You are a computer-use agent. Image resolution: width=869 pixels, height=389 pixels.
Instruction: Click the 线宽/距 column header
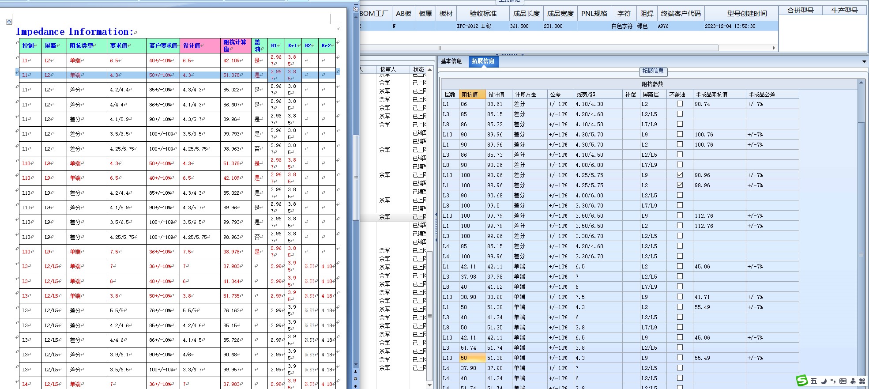pos(598,94)
